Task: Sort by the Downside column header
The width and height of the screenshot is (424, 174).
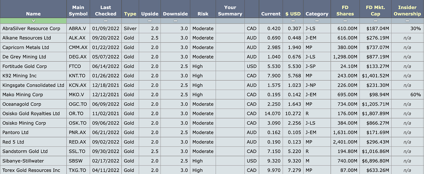Action: pyautogui.click(x=175, y=14)
